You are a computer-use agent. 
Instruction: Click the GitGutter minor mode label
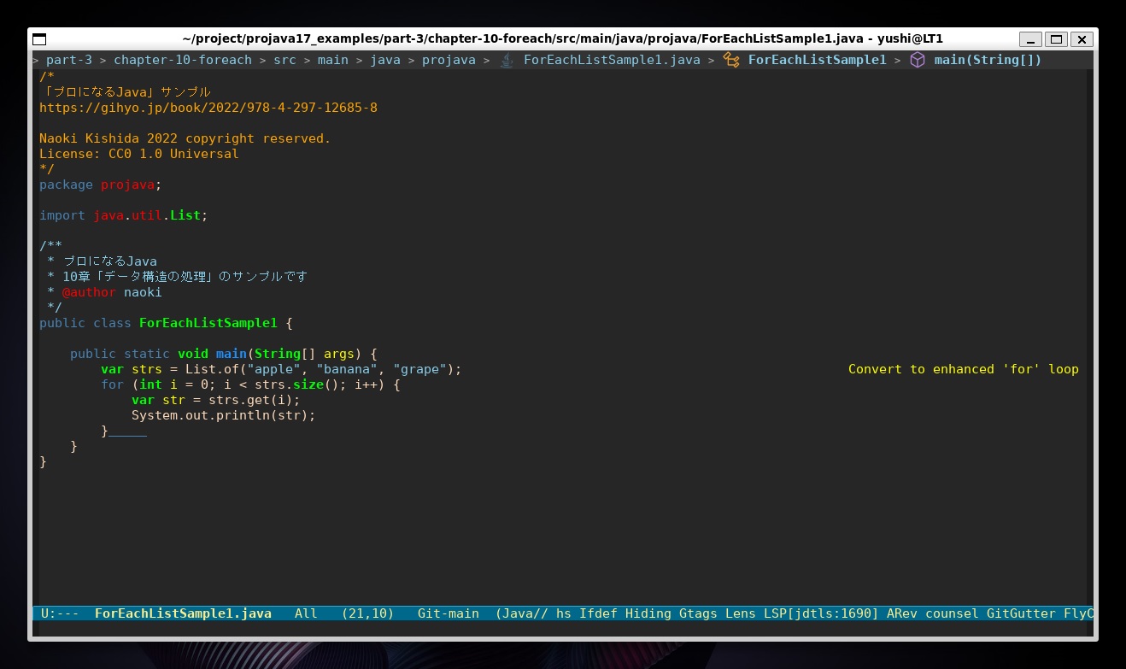click(1021, 613)
